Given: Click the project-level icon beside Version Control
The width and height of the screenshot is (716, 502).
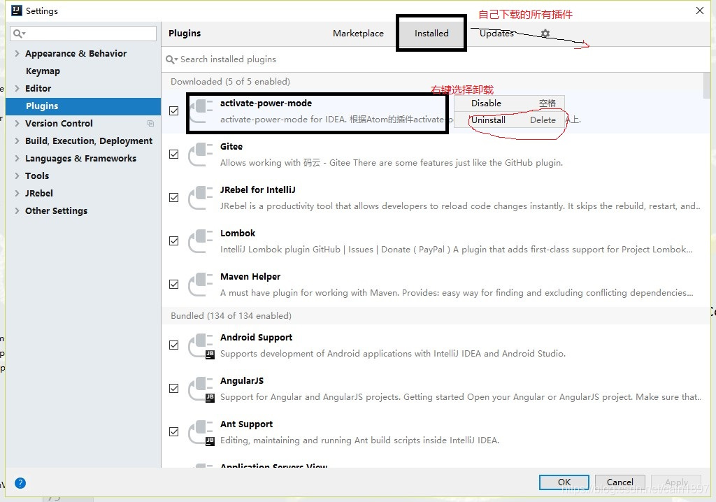Looking at the screenshot, I should point(151,123).
